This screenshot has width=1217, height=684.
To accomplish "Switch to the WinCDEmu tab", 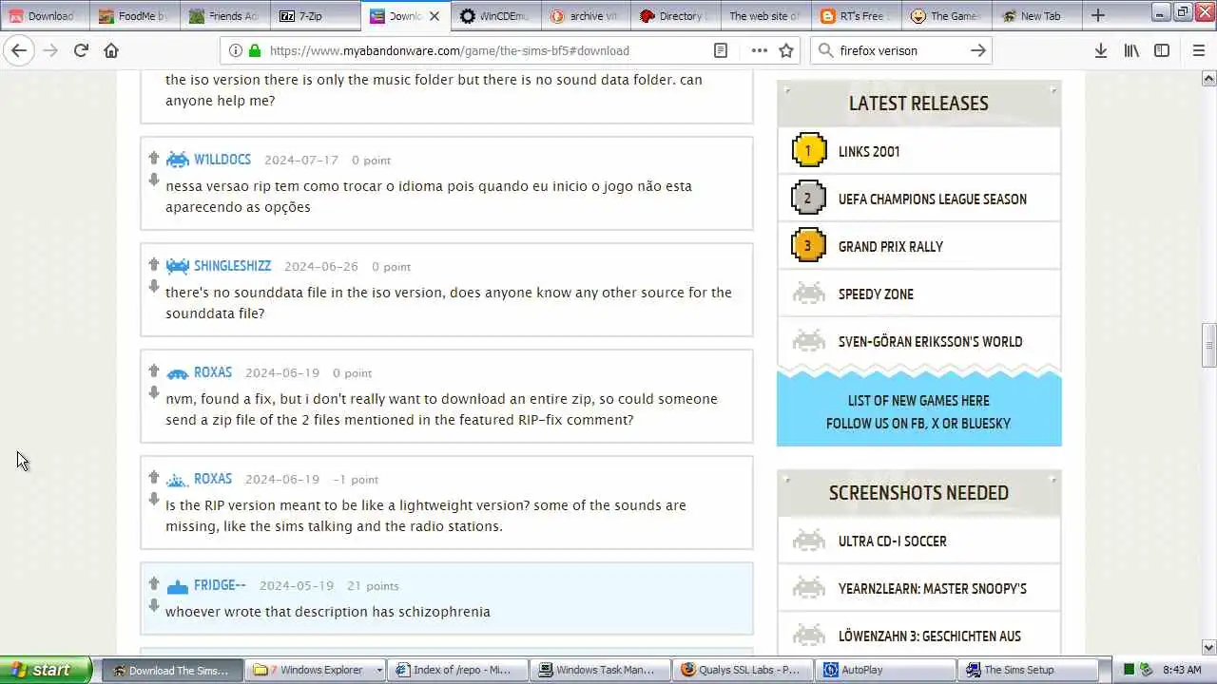I will (495, 16).
